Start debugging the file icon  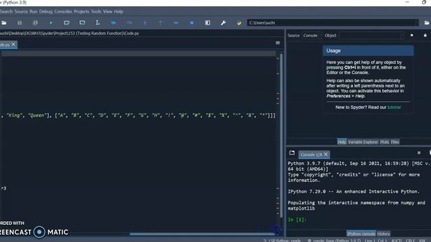tap(114, 23)
